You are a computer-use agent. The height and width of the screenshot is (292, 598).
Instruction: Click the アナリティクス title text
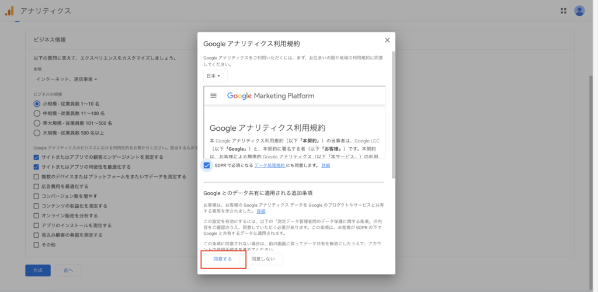coord(46,11)
